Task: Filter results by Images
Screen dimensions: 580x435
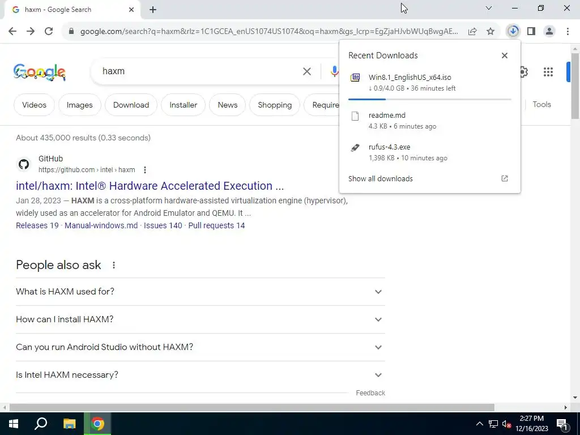Action: coord(79,105)
